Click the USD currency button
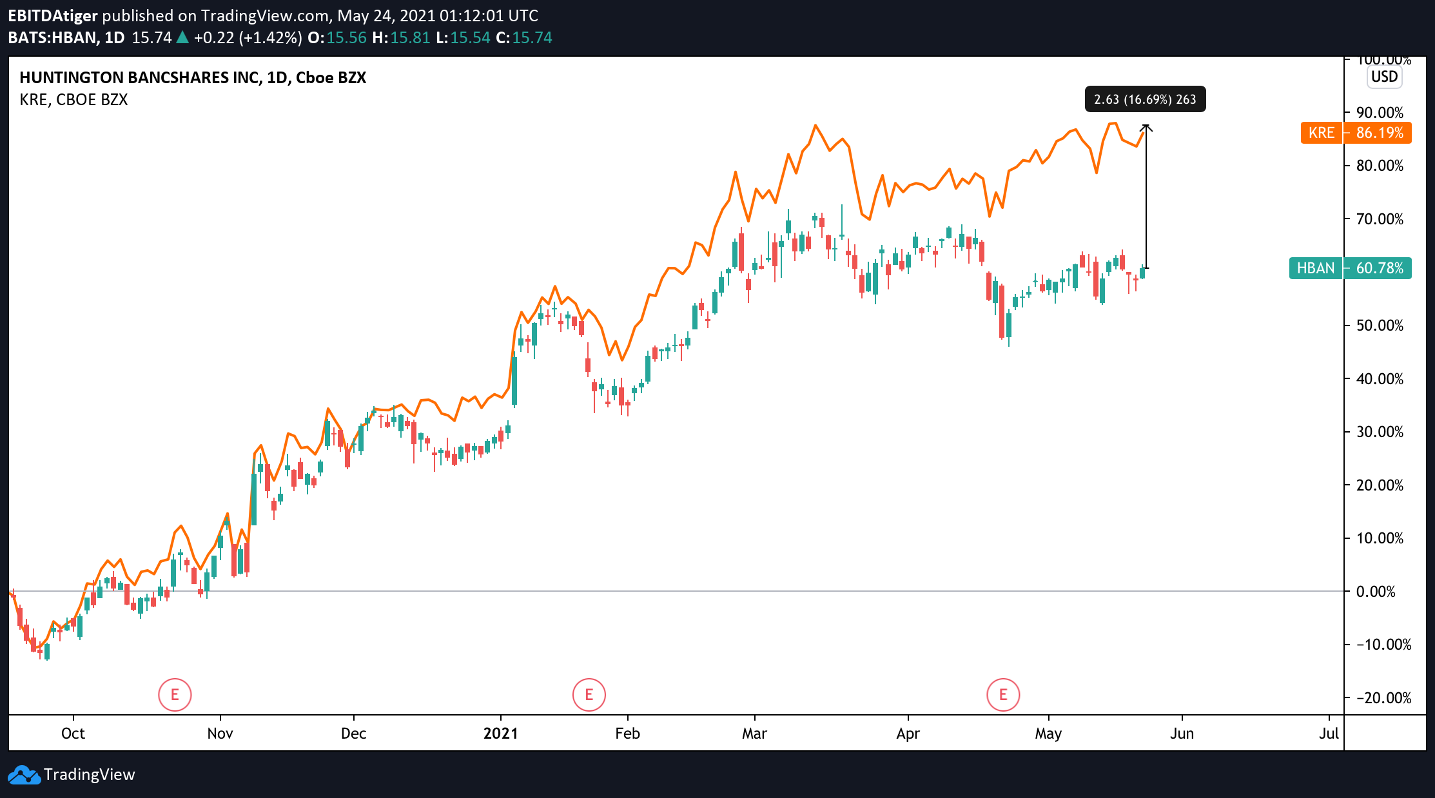This screenshot has width=1435, height=798. [1384, 77]
